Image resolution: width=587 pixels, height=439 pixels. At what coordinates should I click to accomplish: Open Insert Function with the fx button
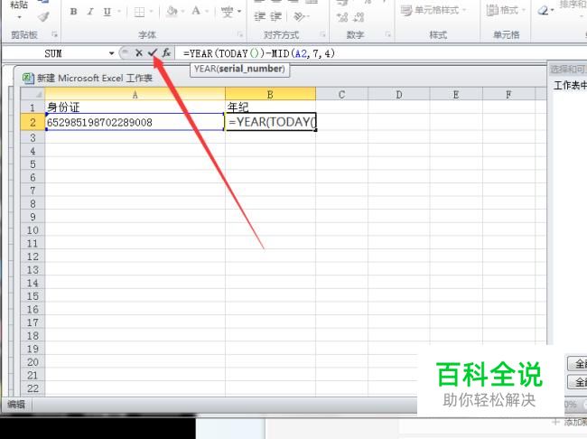click(166, 53)
